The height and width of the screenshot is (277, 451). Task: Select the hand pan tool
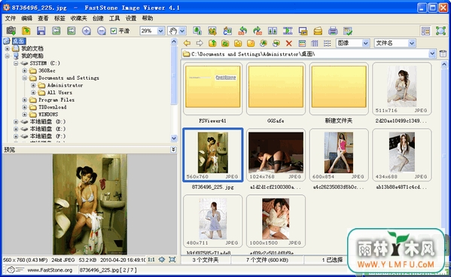173,31
